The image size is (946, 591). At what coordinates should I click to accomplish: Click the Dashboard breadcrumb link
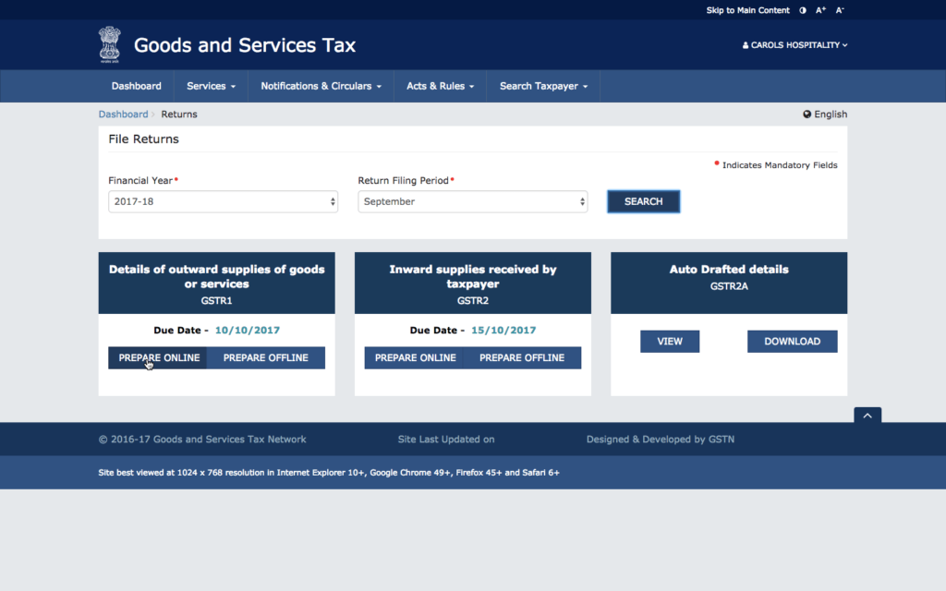pos(123,114)
